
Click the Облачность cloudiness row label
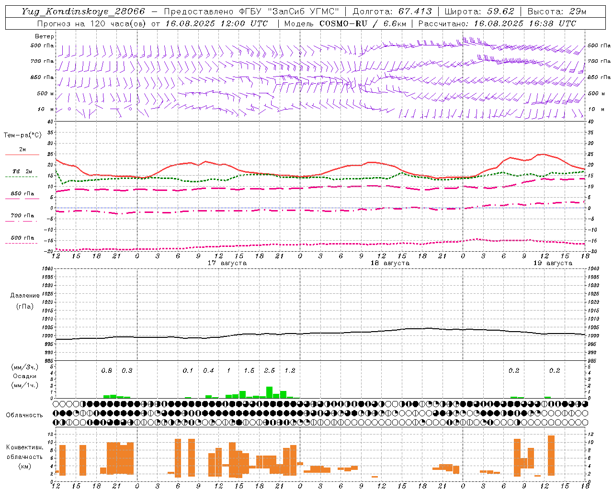[x=24, y=415]
